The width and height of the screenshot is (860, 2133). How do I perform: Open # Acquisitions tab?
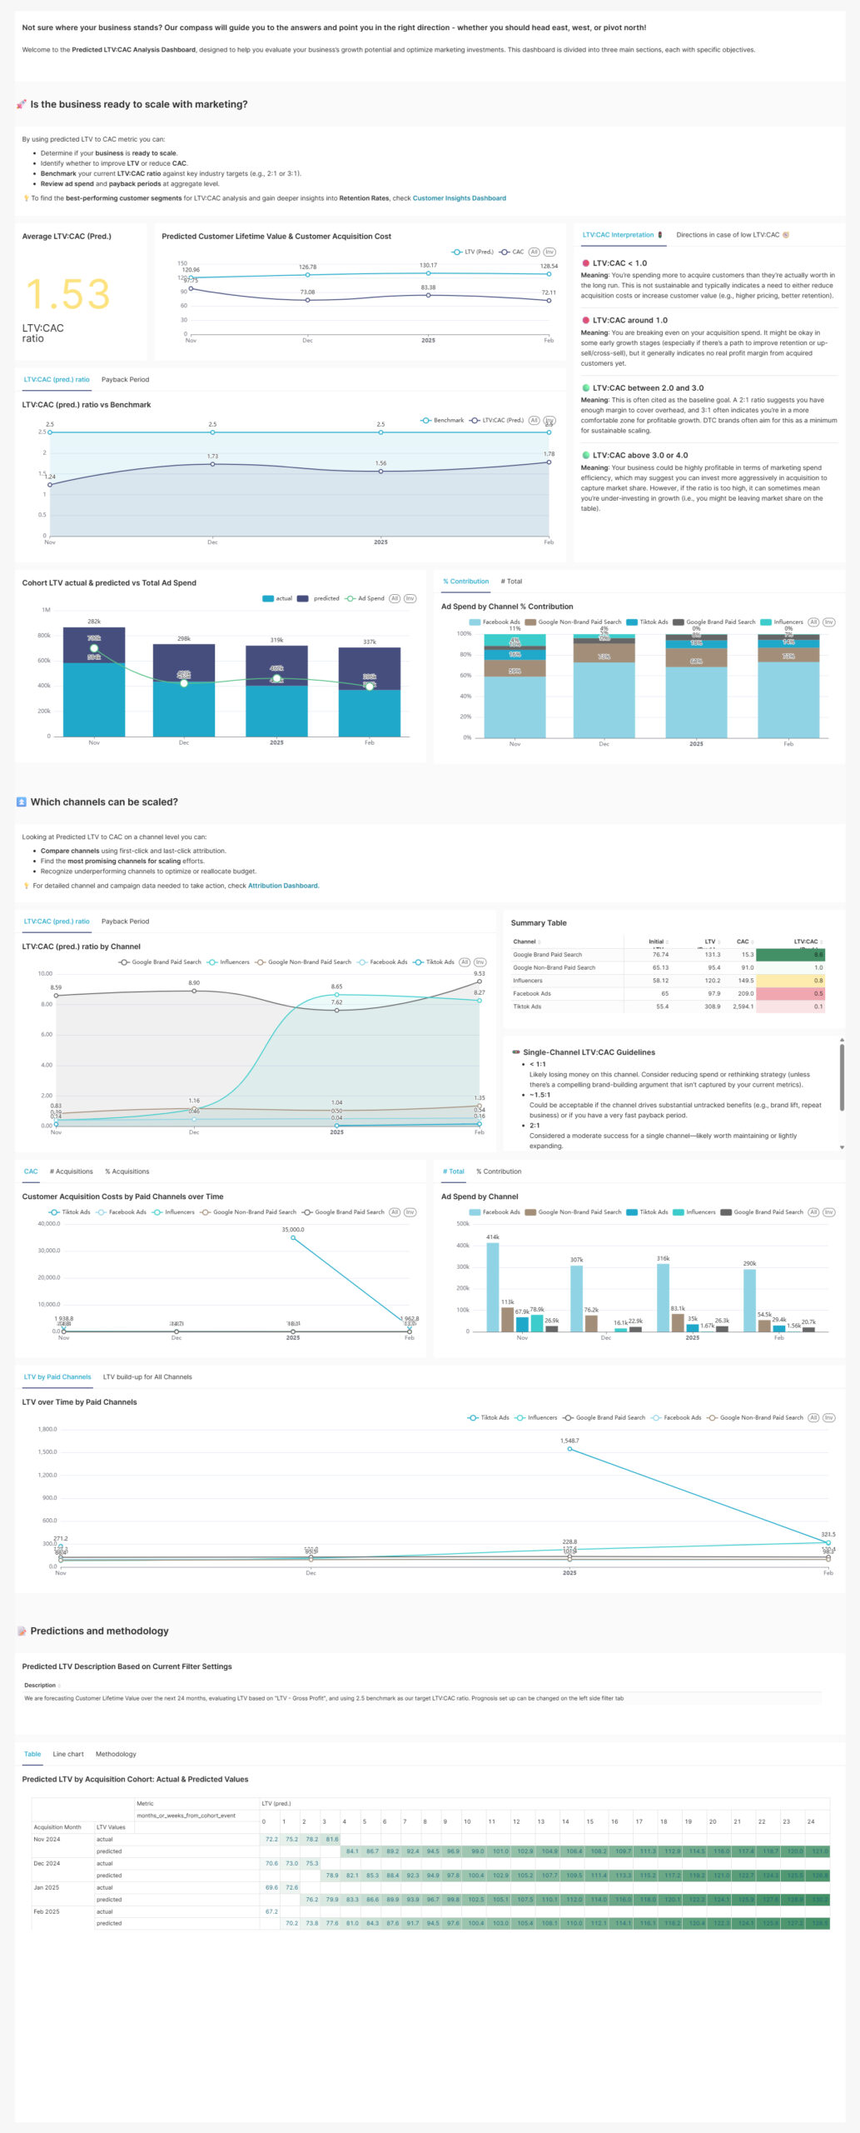pos(72,1171)
